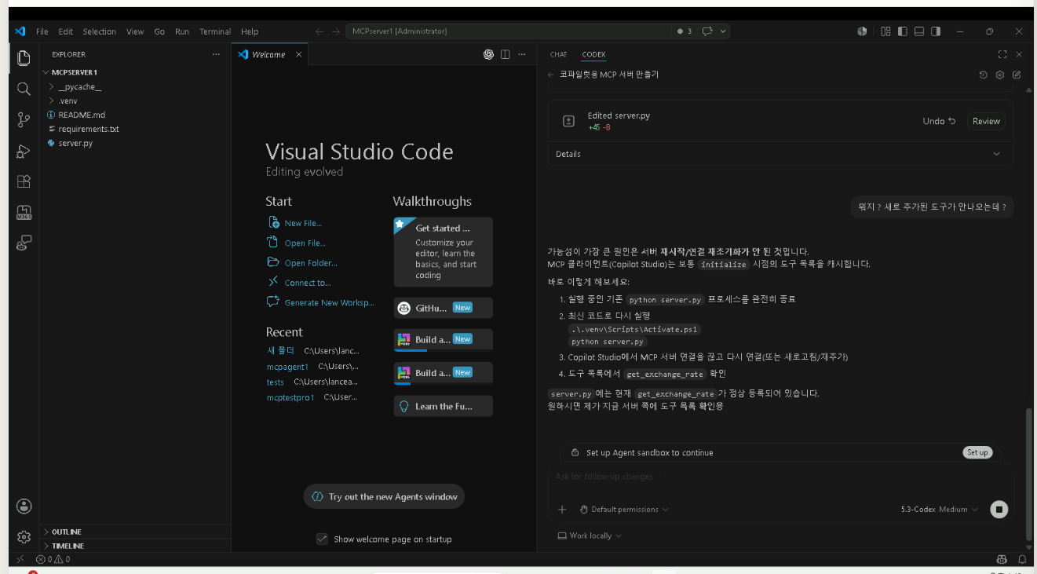Click Open Folder link
Screen dimensions: 1037x574
click(302, 263)
